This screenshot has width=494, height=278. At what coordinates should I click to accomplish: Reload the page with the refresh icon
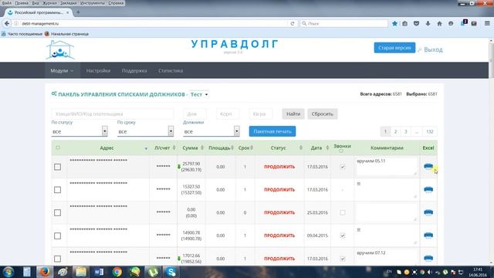click(x=293, y=24)
